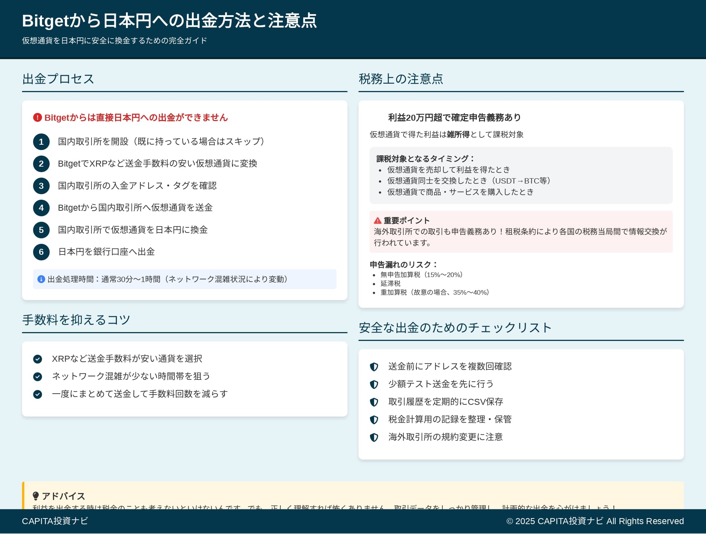
Task: Click the 出金処理時間：通常30分〜1時間 note
Action: click(185, 279)
